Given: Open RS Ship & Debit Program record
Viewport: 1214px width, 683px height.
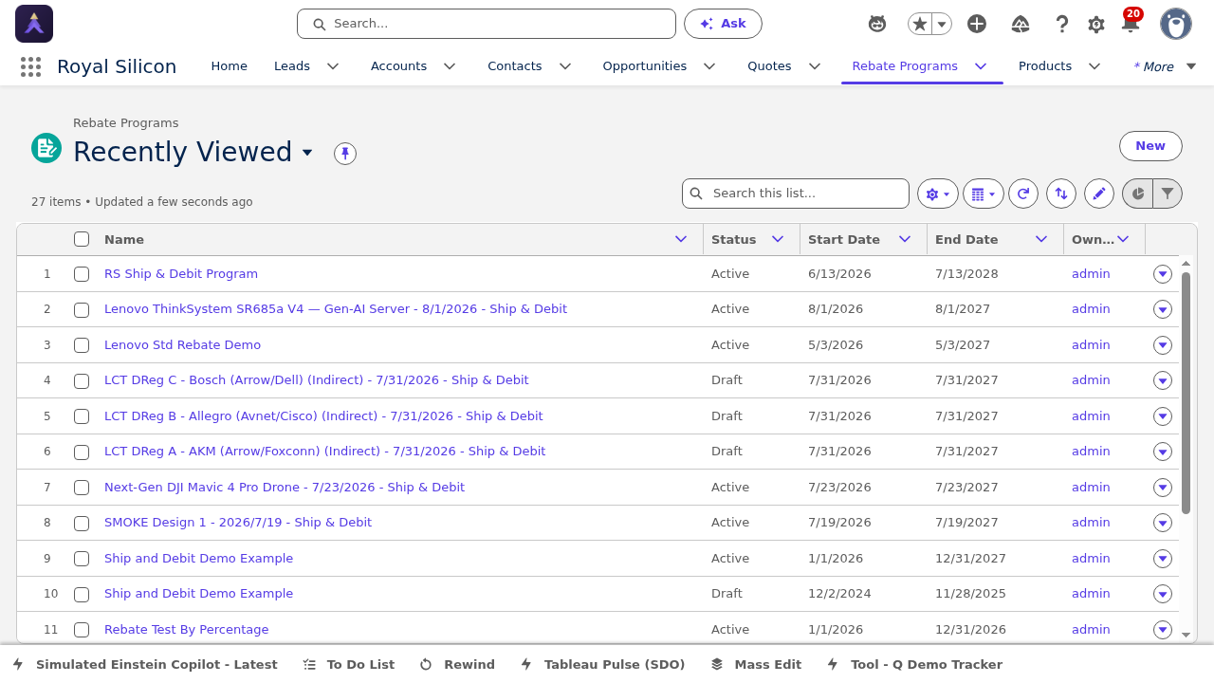Looking at the screenshot, I should (181, 274).
